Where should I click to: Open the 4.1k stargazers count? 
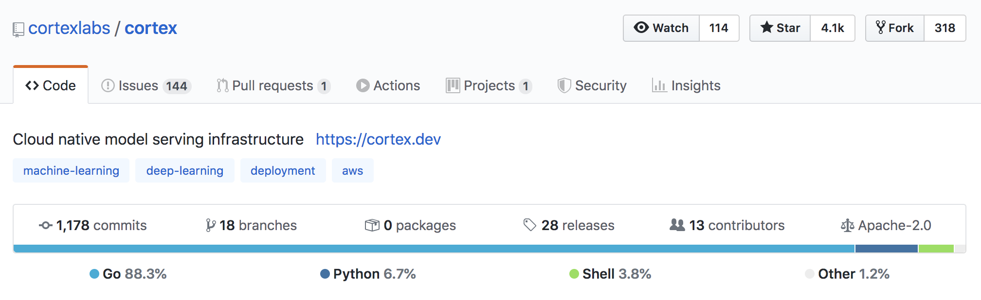(833, 28)
